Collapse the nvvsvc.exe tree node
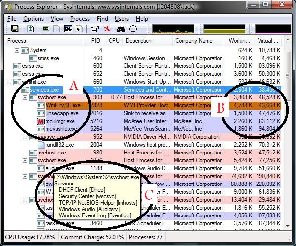The image size is (296, 246). tap(25, 137)
